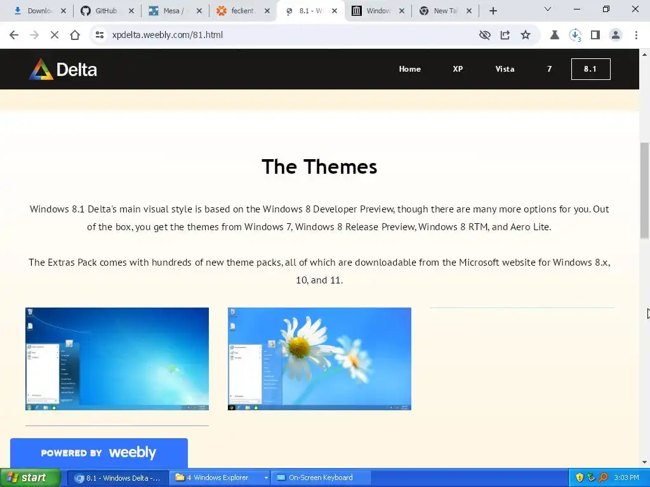The width and height of the screenshot is (650, 487).
Task: Open a new tab with the plus button
Action: pos(493,11)
